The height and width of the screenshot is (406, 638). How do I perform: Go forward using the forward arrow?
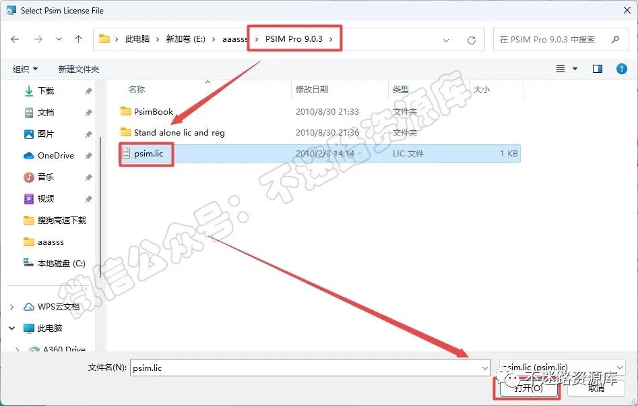click(38, 39)
